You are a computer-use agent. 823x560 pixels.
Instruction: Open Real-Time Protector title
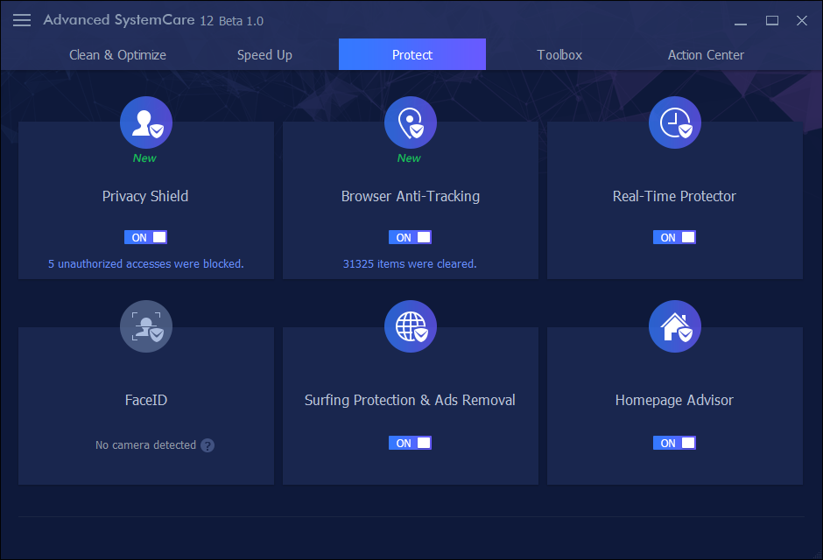tap(674, 196)
